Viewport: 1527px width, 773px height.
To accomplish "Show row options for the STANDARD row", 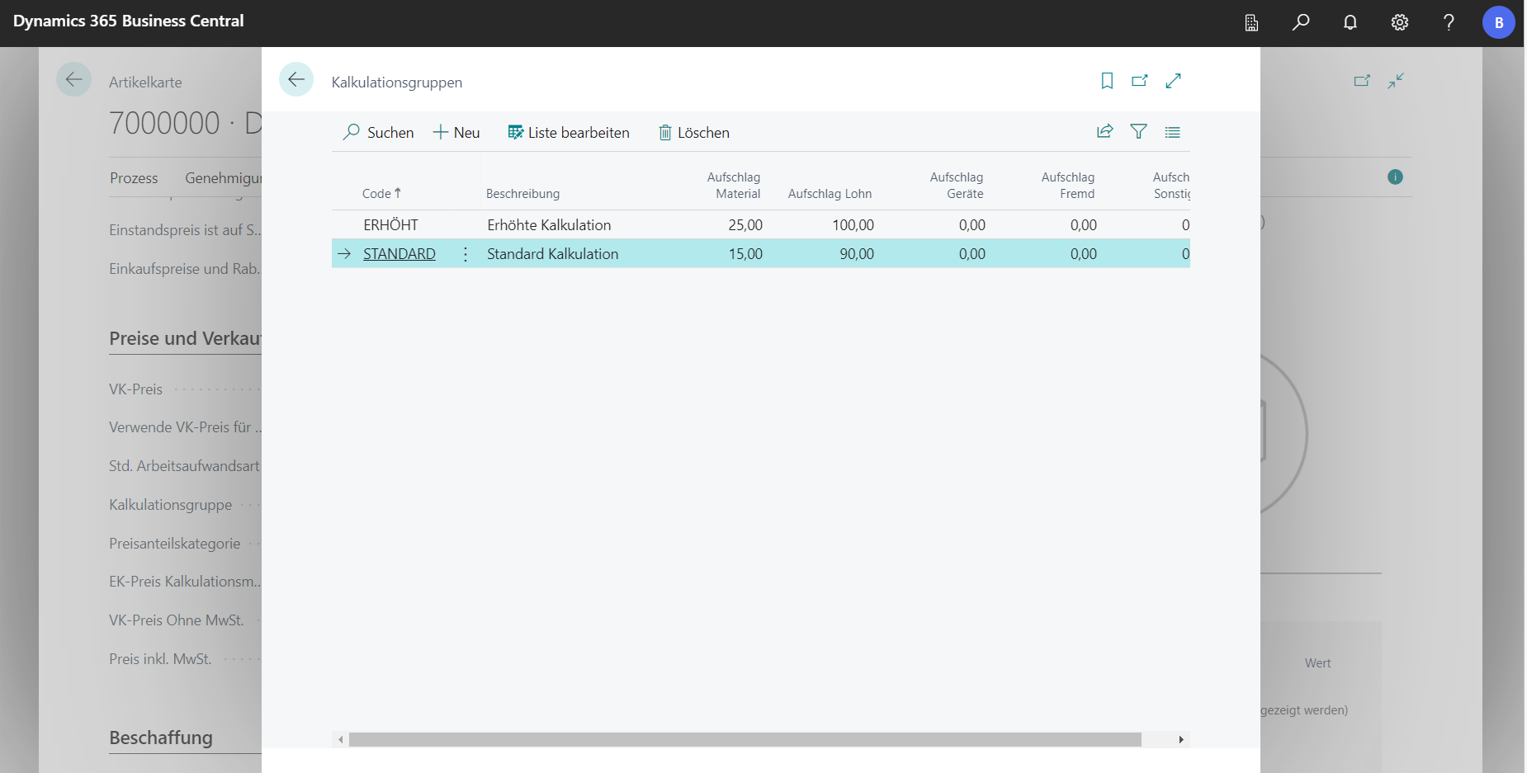I will pyautogui.click(x=466, y=254).
